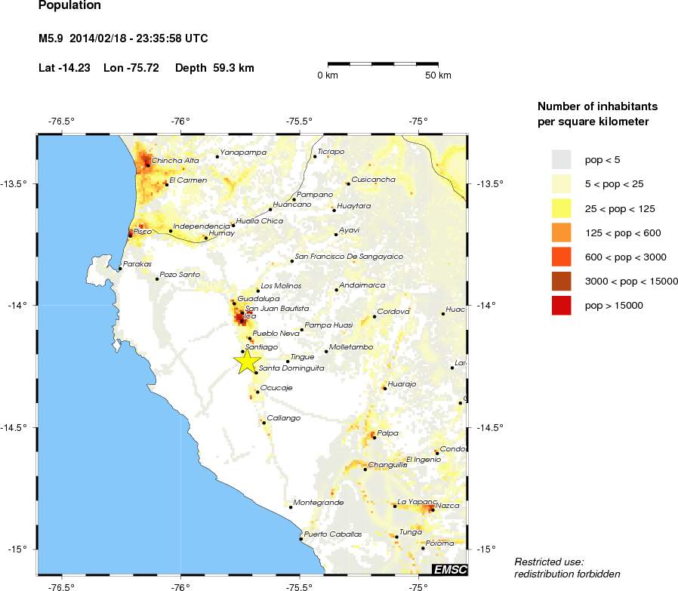The width and height of the screenshot is (678, 591).
Task: Click the '3000 < pop < 15000' brown swatch
Action: pyautogui.click(x=562, y=281)
